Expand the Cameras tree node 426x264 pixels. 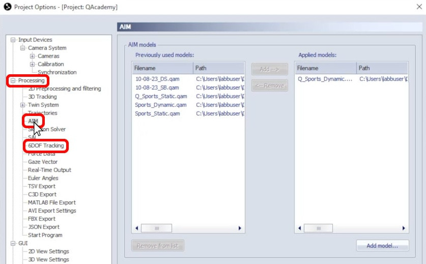coord(33,56)
